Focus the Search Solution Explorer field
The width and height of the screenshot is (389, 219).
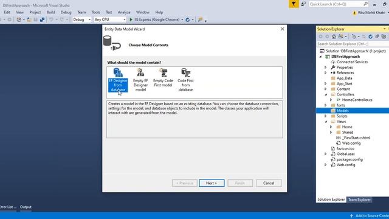(x=353, y=44)
